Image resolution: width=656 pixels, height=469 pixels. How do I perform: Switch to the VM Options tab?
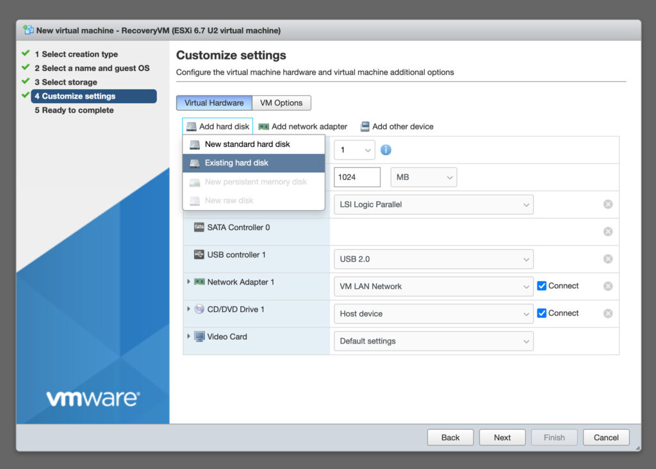(x=281, y=103)
